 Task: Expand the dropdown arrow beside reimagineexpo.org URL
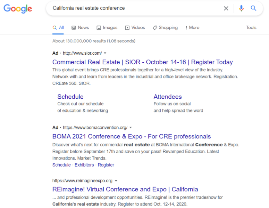116,181
